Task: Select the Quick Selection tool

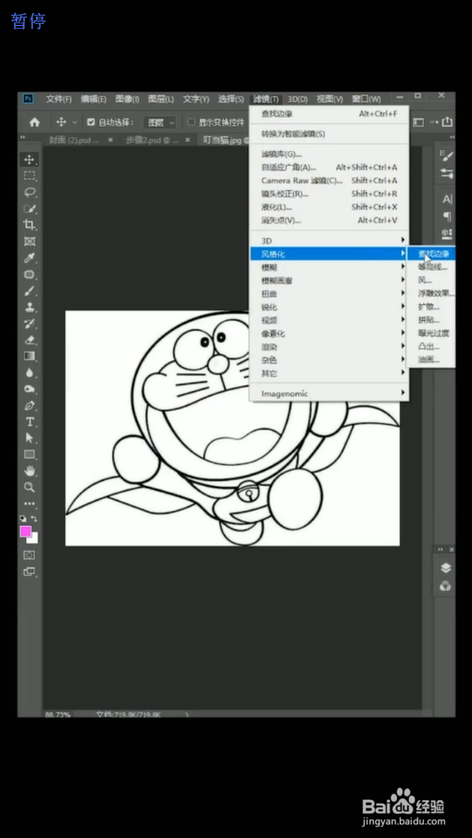Action: (x=30, y=208)
